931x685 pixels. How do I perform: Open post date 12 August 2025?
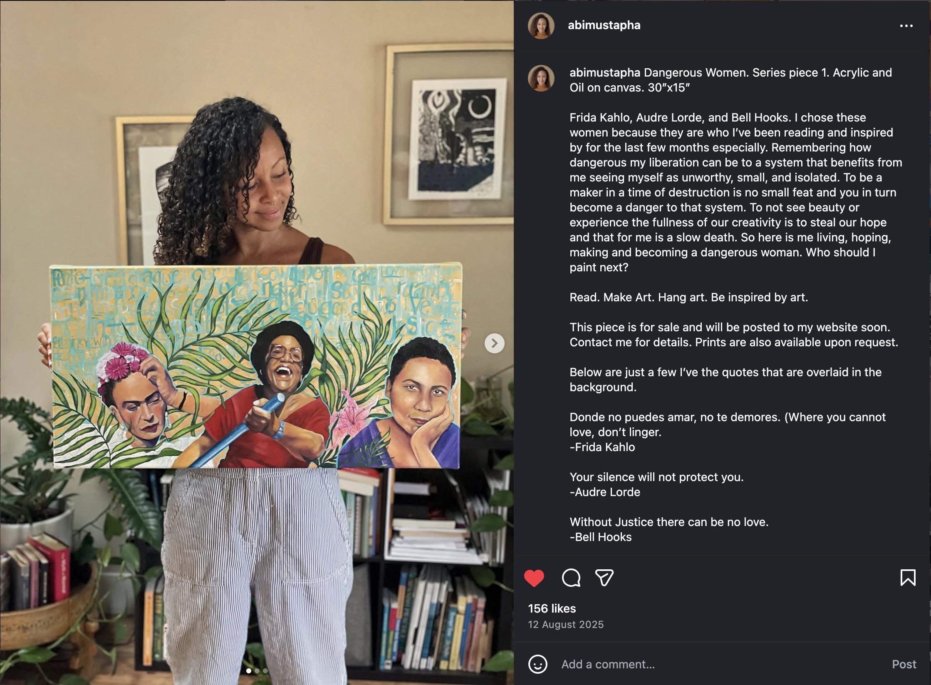click(x=566, y=625)
